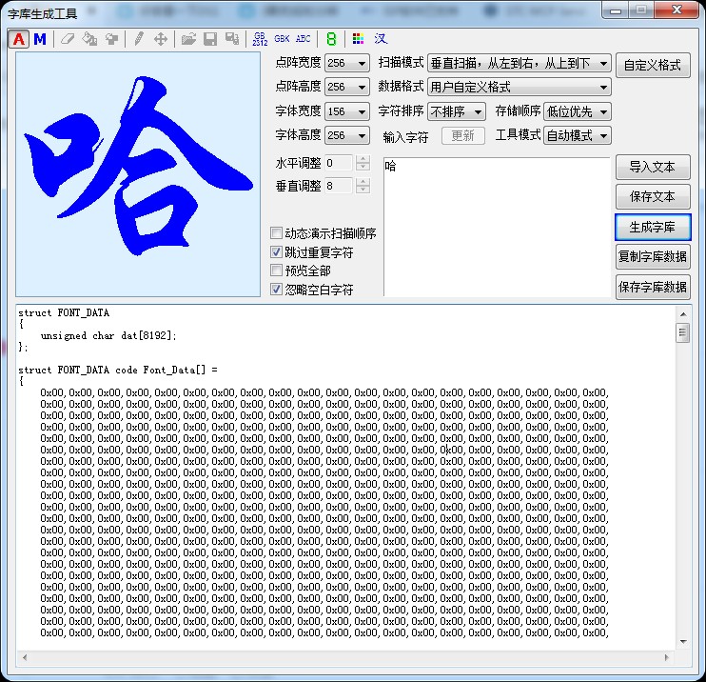Click the 水平调整 value field
The width and height of the screenshot is (706, 682).
pos(339,163)
